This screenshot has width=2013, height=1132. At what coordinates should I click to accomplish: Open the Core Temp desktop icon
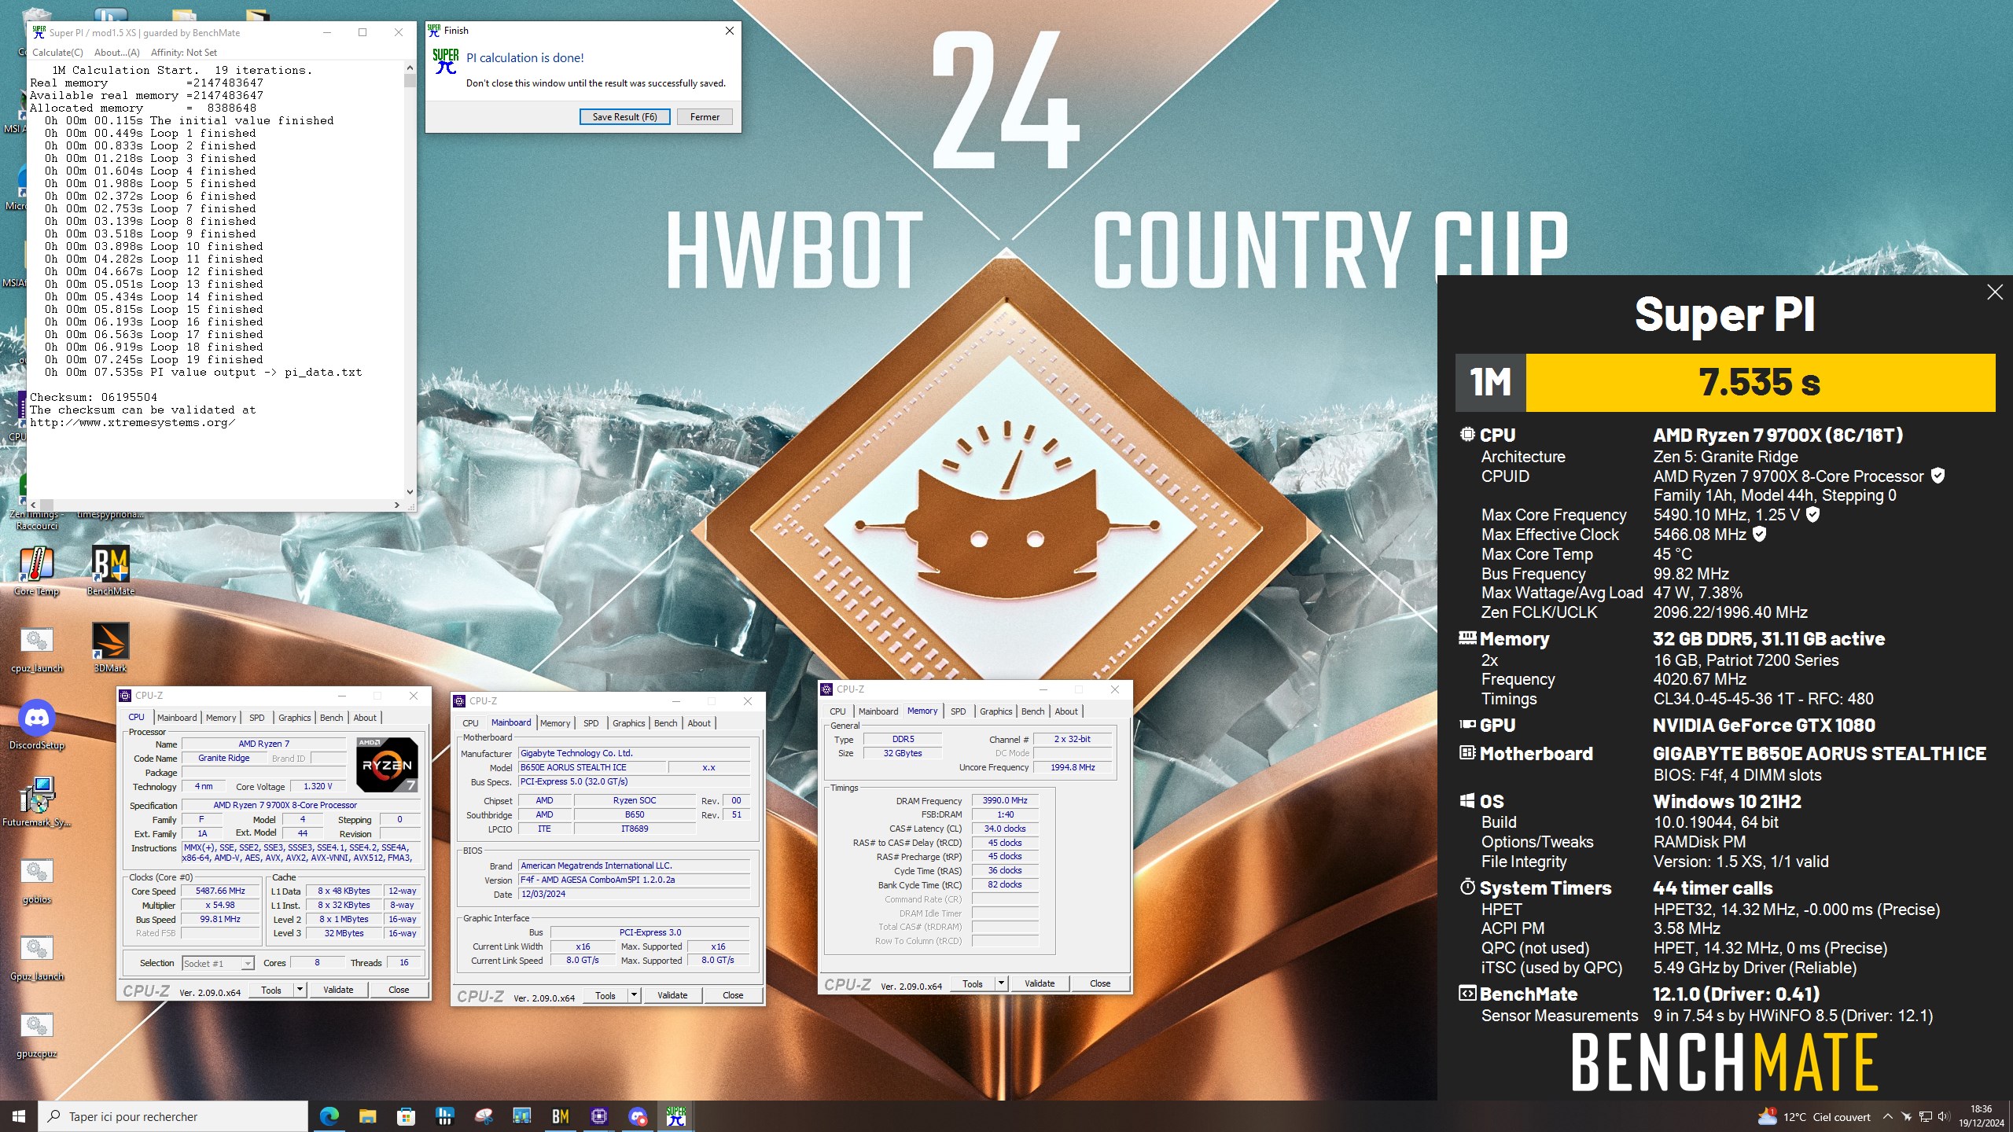point(36,572)
